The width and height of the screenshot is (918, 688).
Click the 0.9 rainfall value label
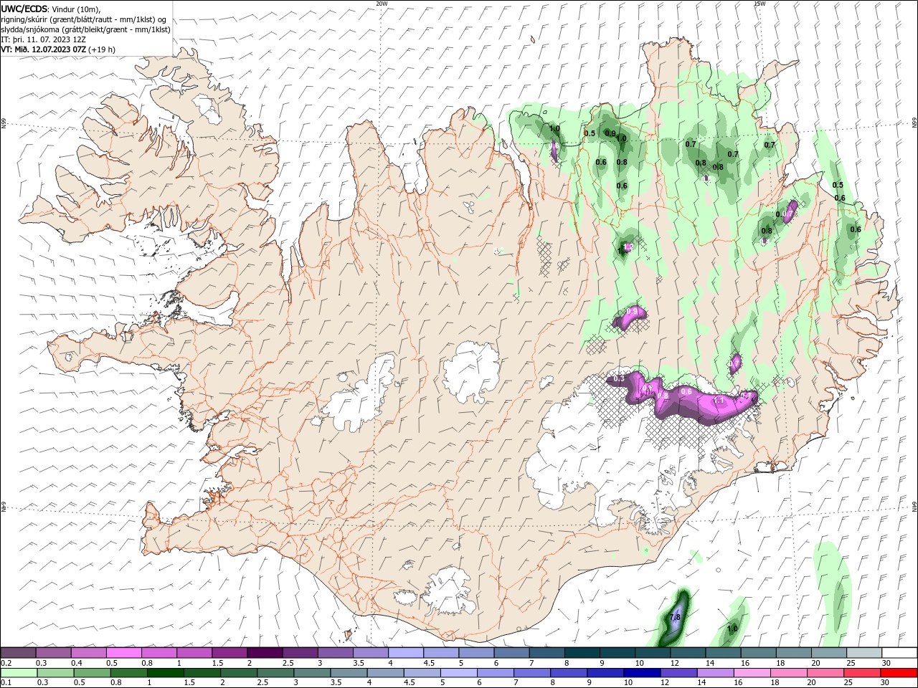610,133
